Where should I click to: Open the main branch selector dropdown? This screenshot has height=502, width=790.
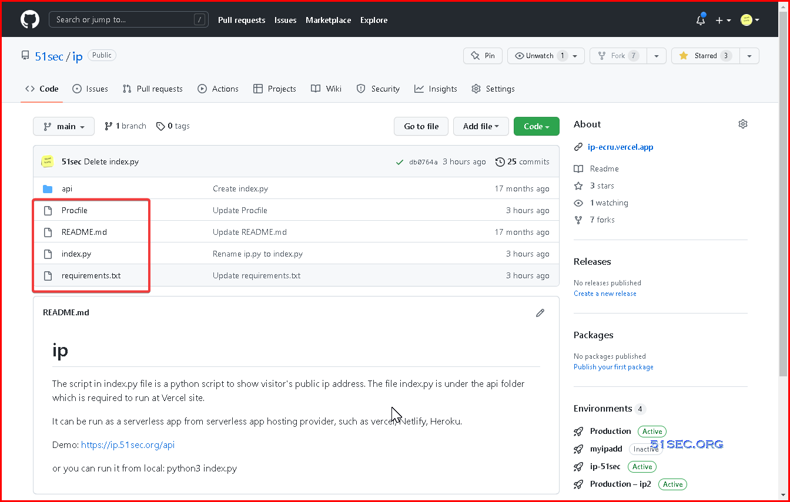[x=63, y=126]
